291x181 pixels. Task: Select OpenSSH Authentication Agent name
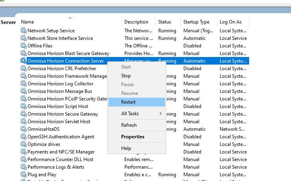[61, 137]
